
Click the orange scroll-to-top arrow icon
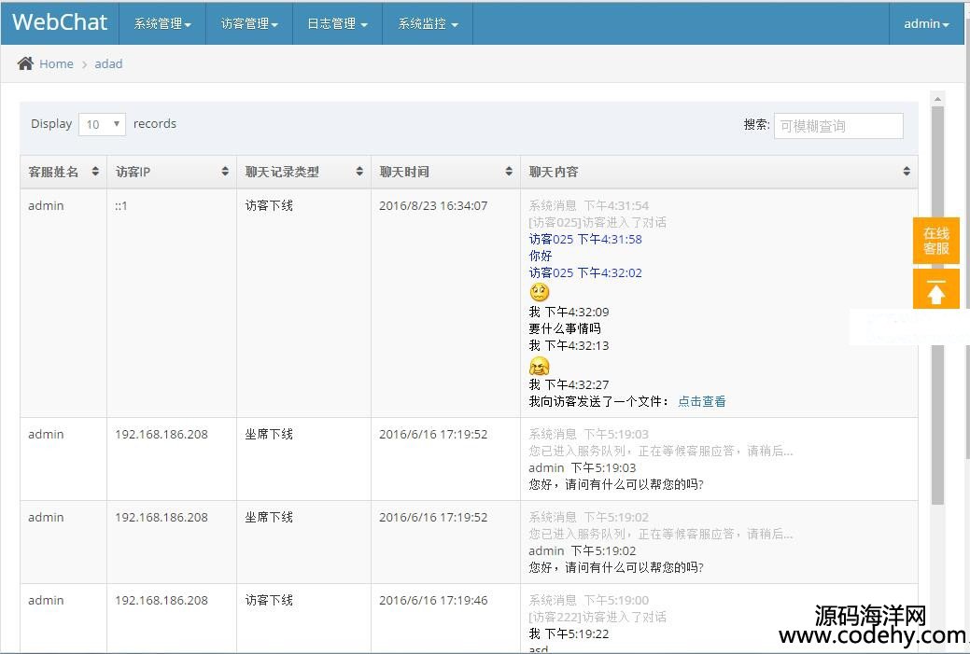(936, 291)
